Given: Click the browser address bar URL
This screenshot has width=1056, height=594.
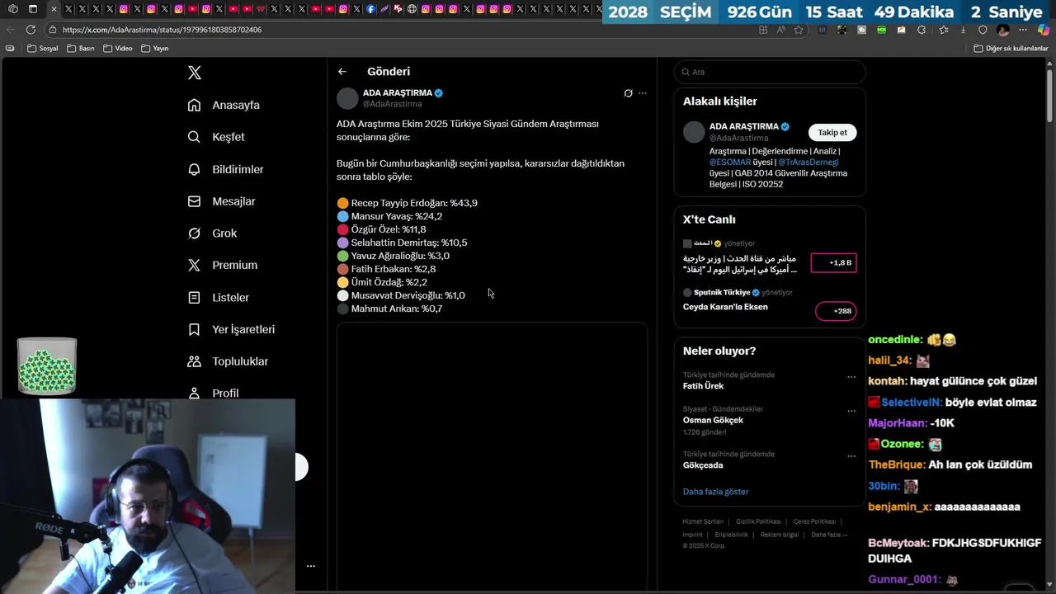Looking at the screenshot, I should click(163, 30).
